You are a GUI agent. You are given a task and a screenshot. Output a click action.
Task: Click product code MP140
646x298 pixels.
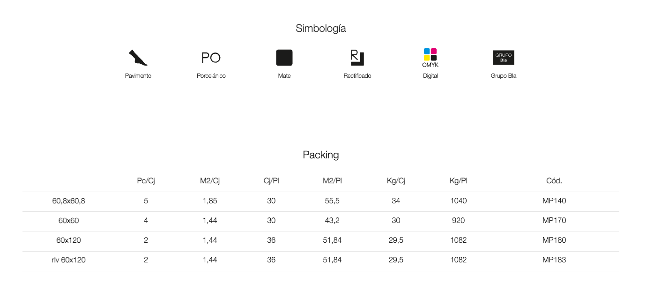[x=554, y=201]
